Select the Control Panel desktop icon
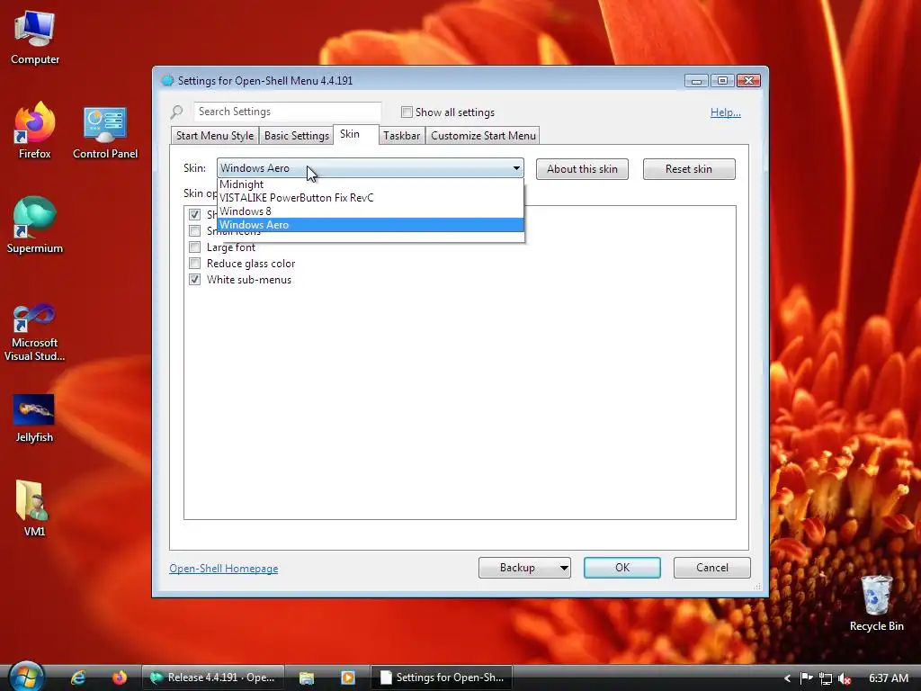Image resolution: width=921 pixels, height=691 pixels. point(105,133)
